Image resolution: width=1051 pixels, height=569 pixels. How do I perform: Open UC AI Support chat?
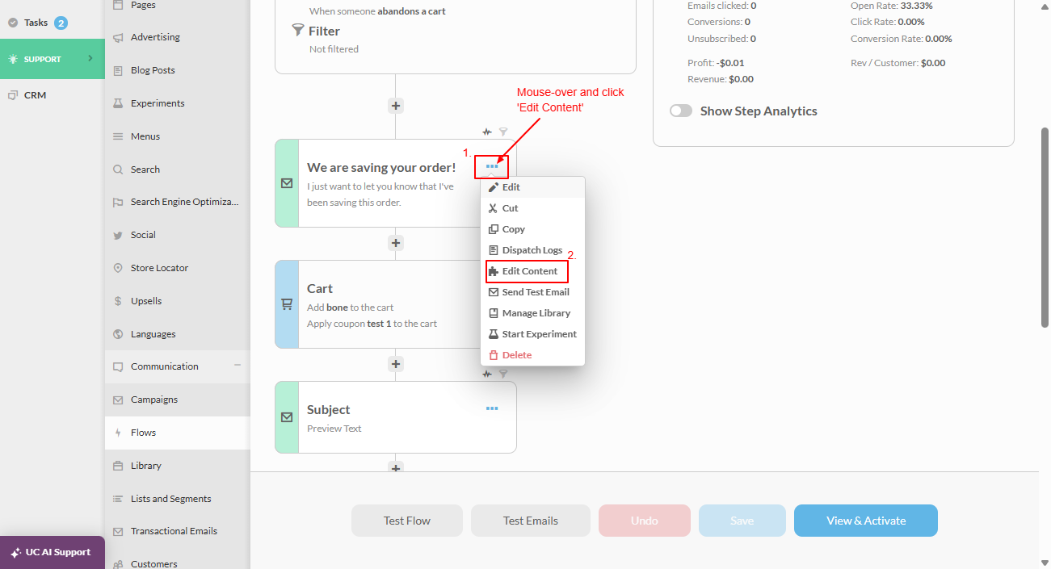pos(53,552)
